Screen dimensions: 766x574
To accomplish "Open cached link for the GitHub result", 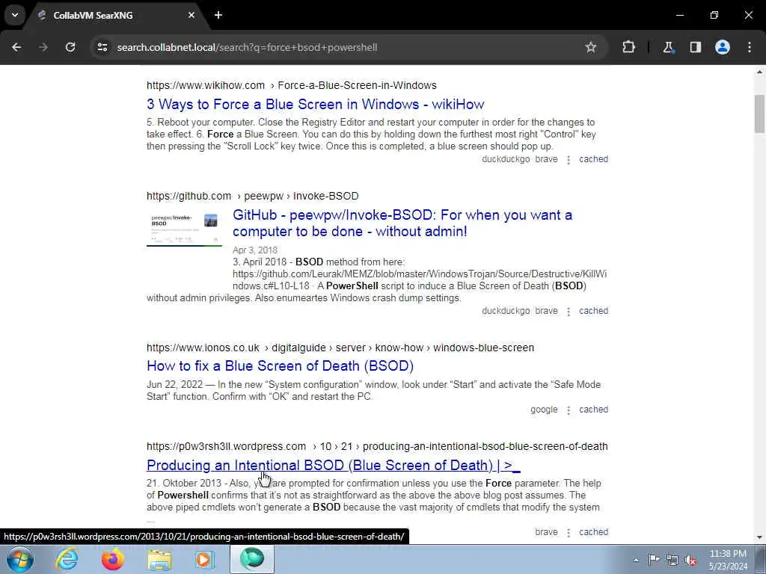I will tap(593, 311).
